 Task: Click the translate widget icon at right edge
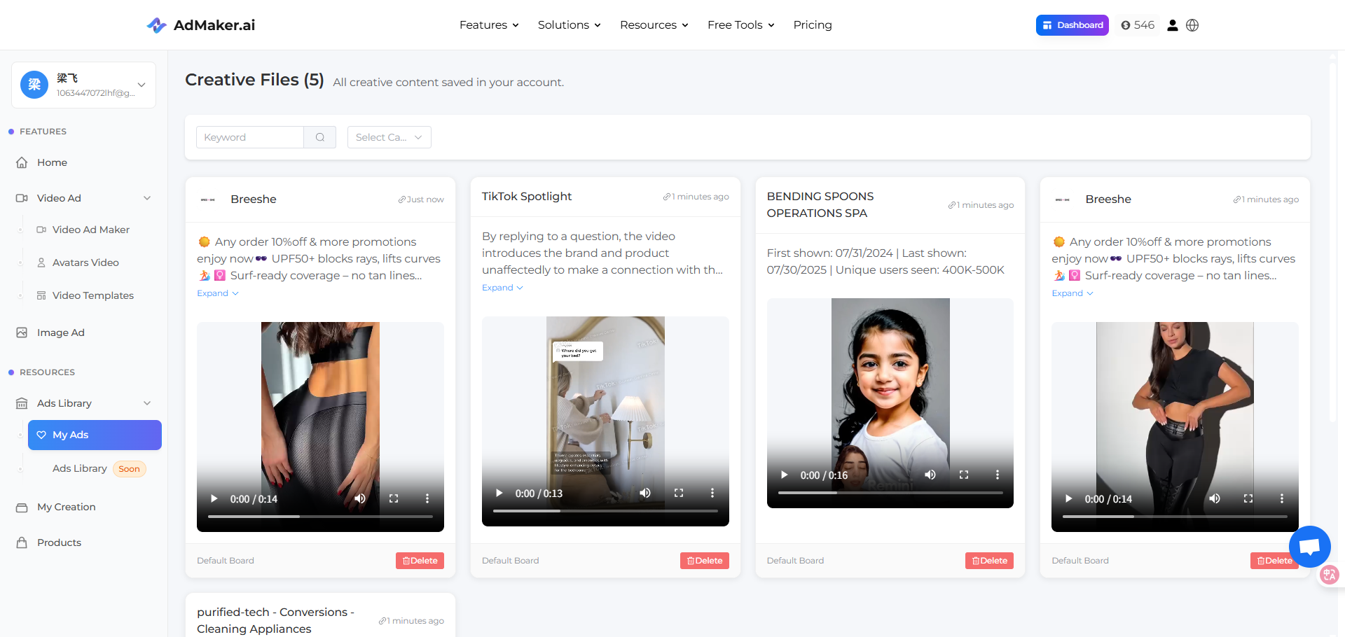click(x=1330, y=575)
